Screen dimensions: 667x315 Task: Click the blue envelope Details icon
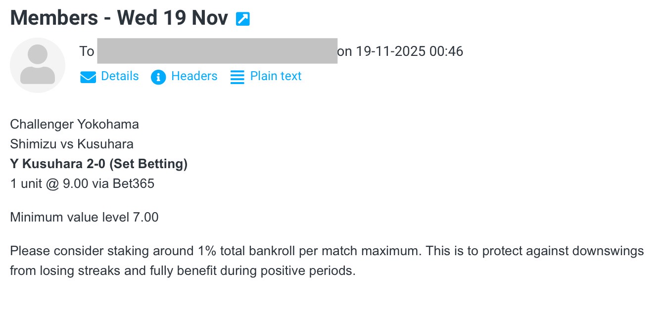tap(88, 77)
